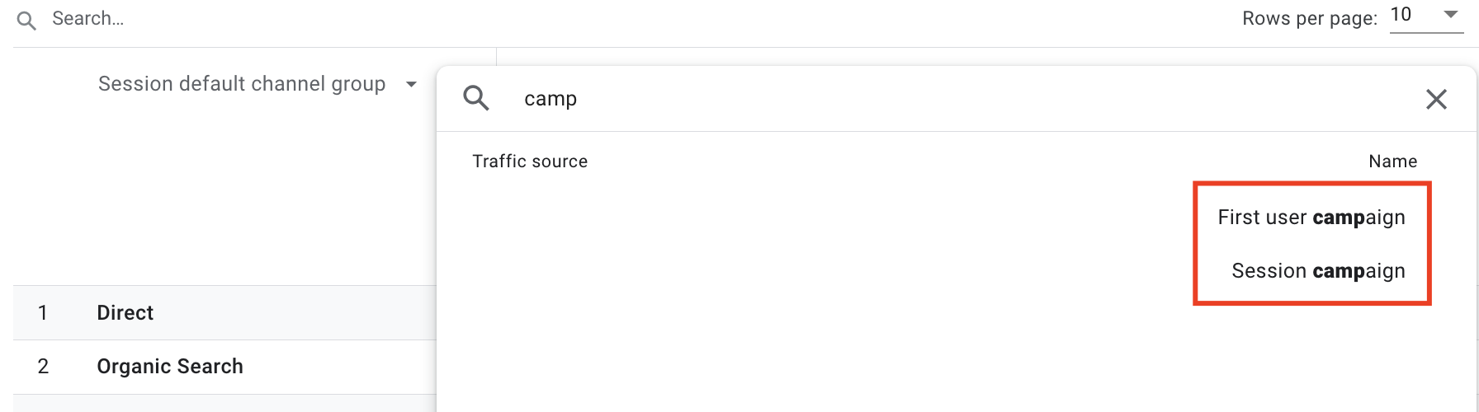Expand Session default channel group dropdown arrow

[411, 84]
